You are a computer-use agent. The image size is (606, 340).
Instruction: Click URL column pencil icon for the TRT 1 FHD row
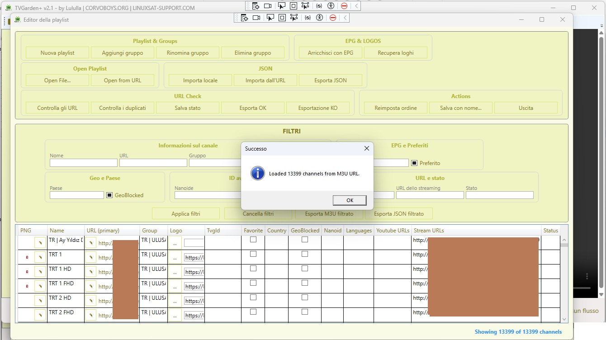[x=90, y=286]
